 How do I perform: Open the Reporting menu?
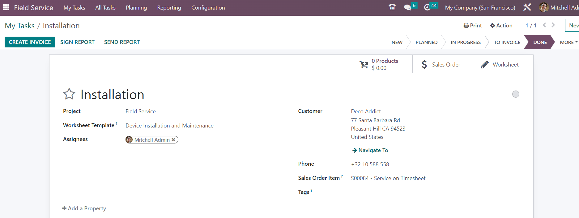[x=169, y=8]
